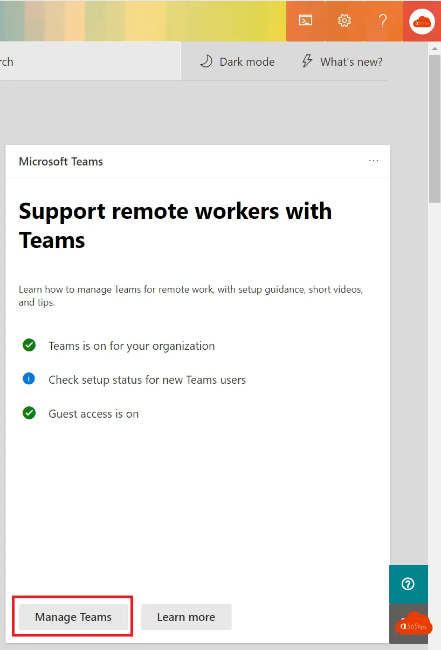Click the green check icon beside Guest access

(x=29, y=413)
